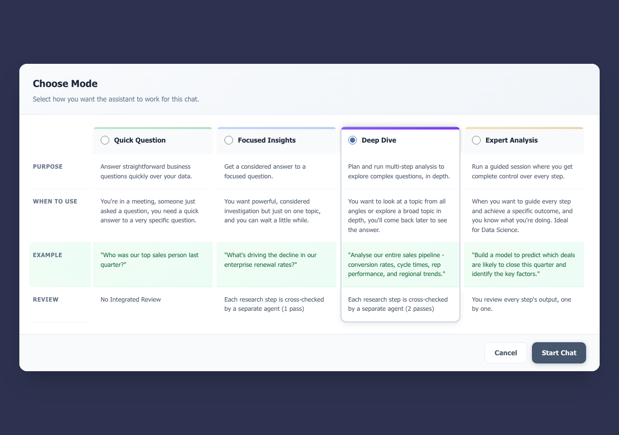Select the Focused Insights radio button
Viewport: 619px width, 435px height.
(229, 140)
